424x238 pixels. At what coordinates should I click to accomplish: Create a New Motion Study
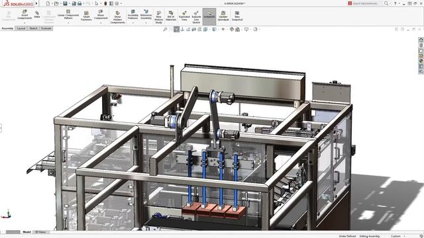(x=159, y=17)
